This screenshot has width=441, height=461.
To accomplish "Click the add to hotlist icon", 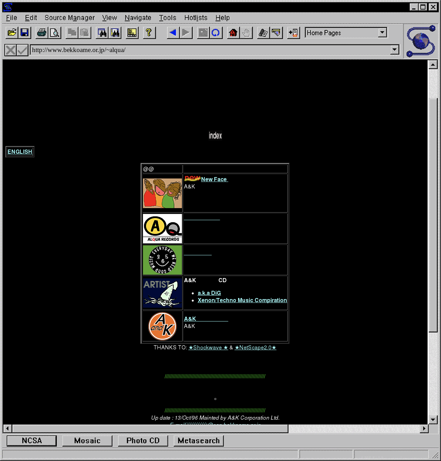I will pyautogui.click(x=294, y=33).
